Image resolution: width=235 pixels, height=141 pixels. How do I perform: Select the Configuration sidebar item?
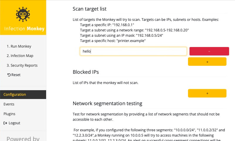pyautogui.click(x=15, y=95)
